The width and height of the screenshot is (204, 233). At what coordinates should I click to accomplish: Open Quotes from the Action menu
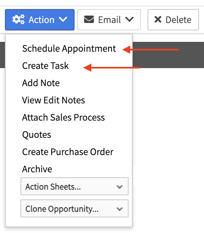coord(36,135)
